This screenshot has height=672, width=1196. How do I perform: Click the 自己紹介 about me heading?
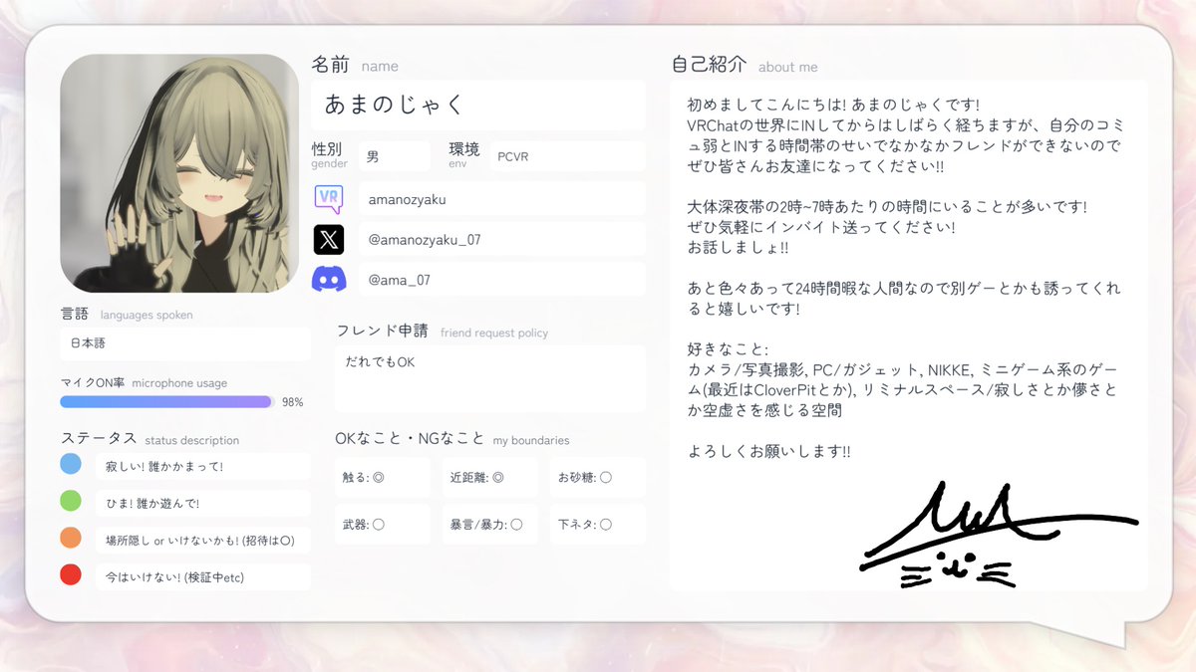745,65
